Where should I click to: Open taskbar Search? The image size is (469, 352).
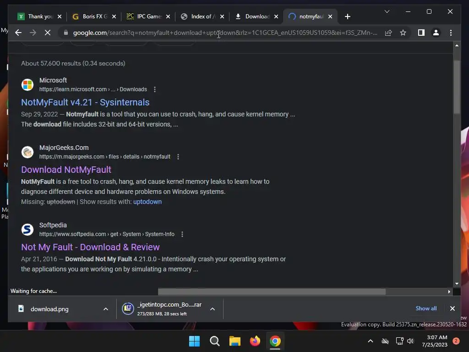(x=214, y=341)
